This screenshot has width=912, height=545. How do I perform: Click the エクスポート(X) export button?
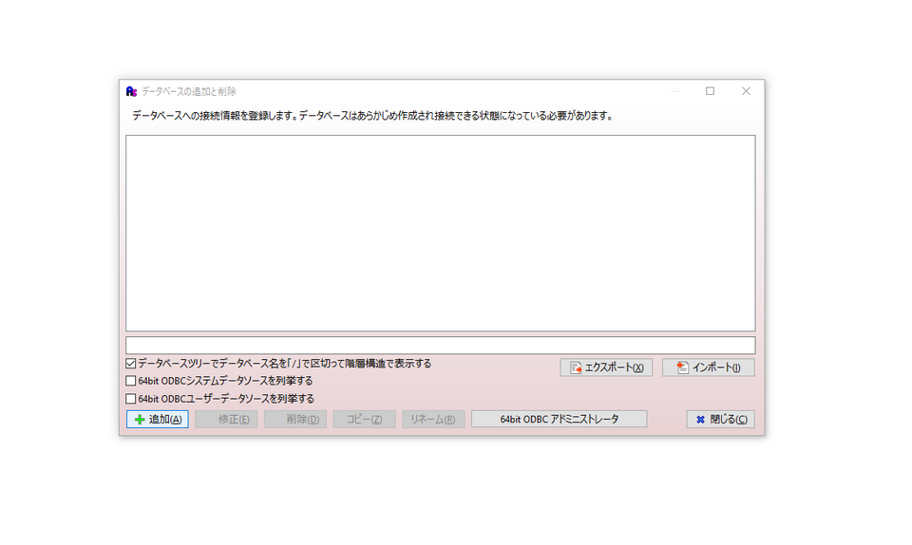pyautogui.click(x=606, y=367)
